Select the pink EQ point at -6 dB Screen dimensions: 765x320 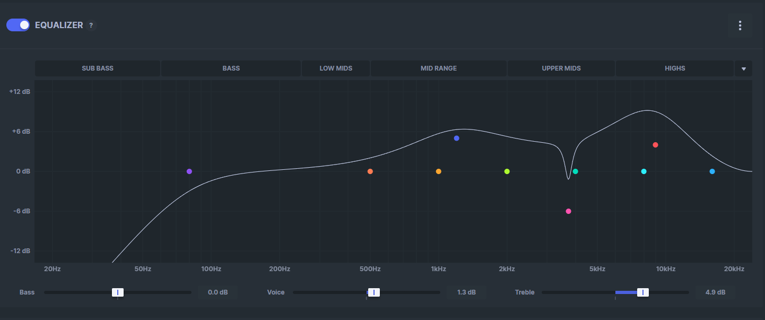568,211
